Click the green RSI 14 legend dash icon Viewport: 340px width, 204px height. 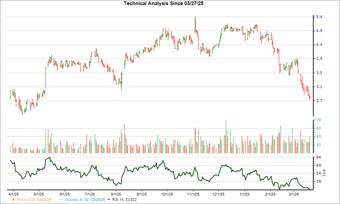[x=109, y=200]
